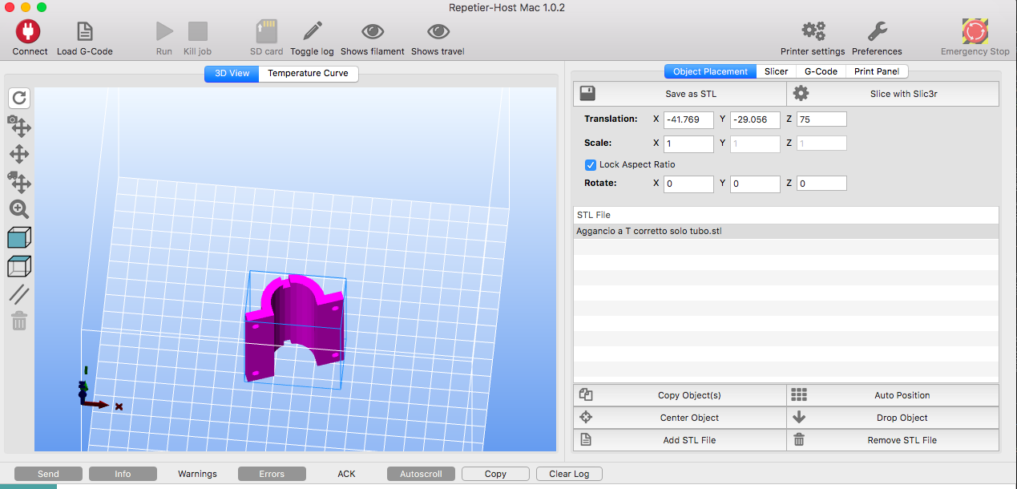Viewport: 1017px width, 489px height.
Task: Click Auto Position button
Action: [x=893, y=395]
